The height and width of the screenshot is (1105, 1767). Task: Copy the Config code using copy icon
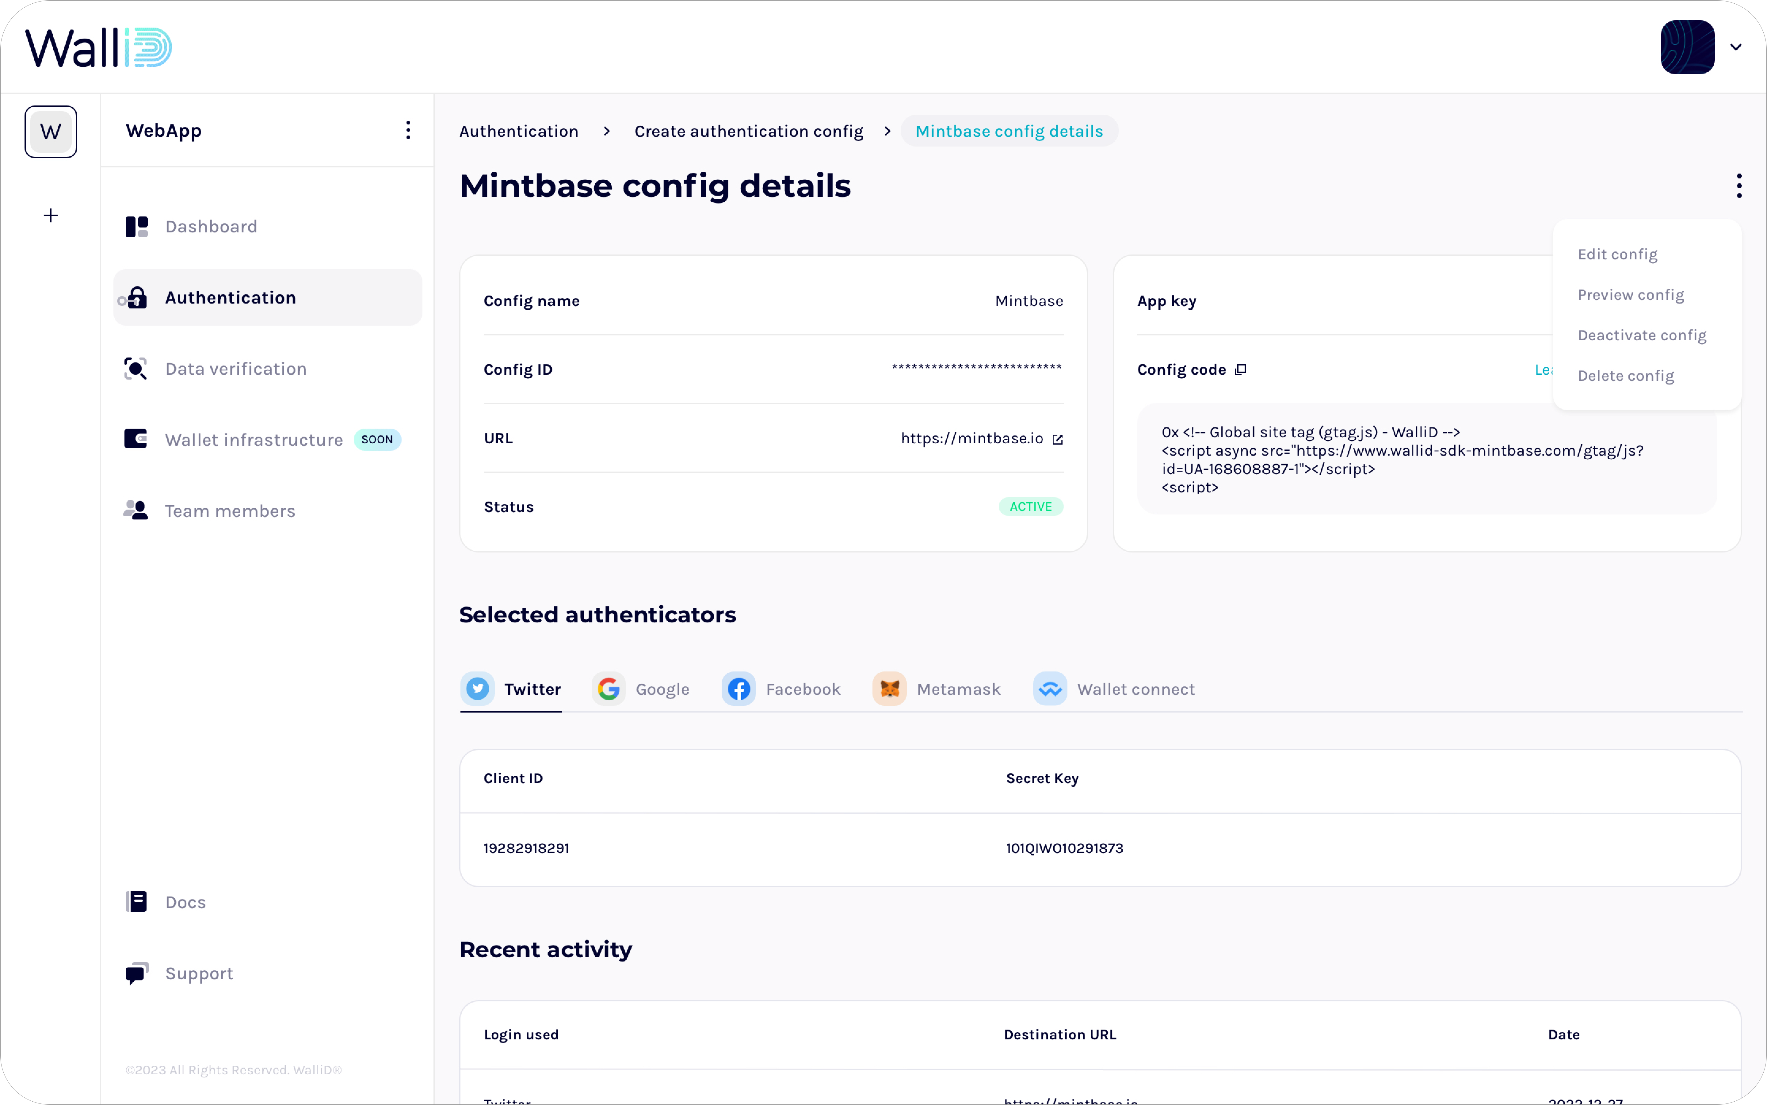pos(1240,370)
